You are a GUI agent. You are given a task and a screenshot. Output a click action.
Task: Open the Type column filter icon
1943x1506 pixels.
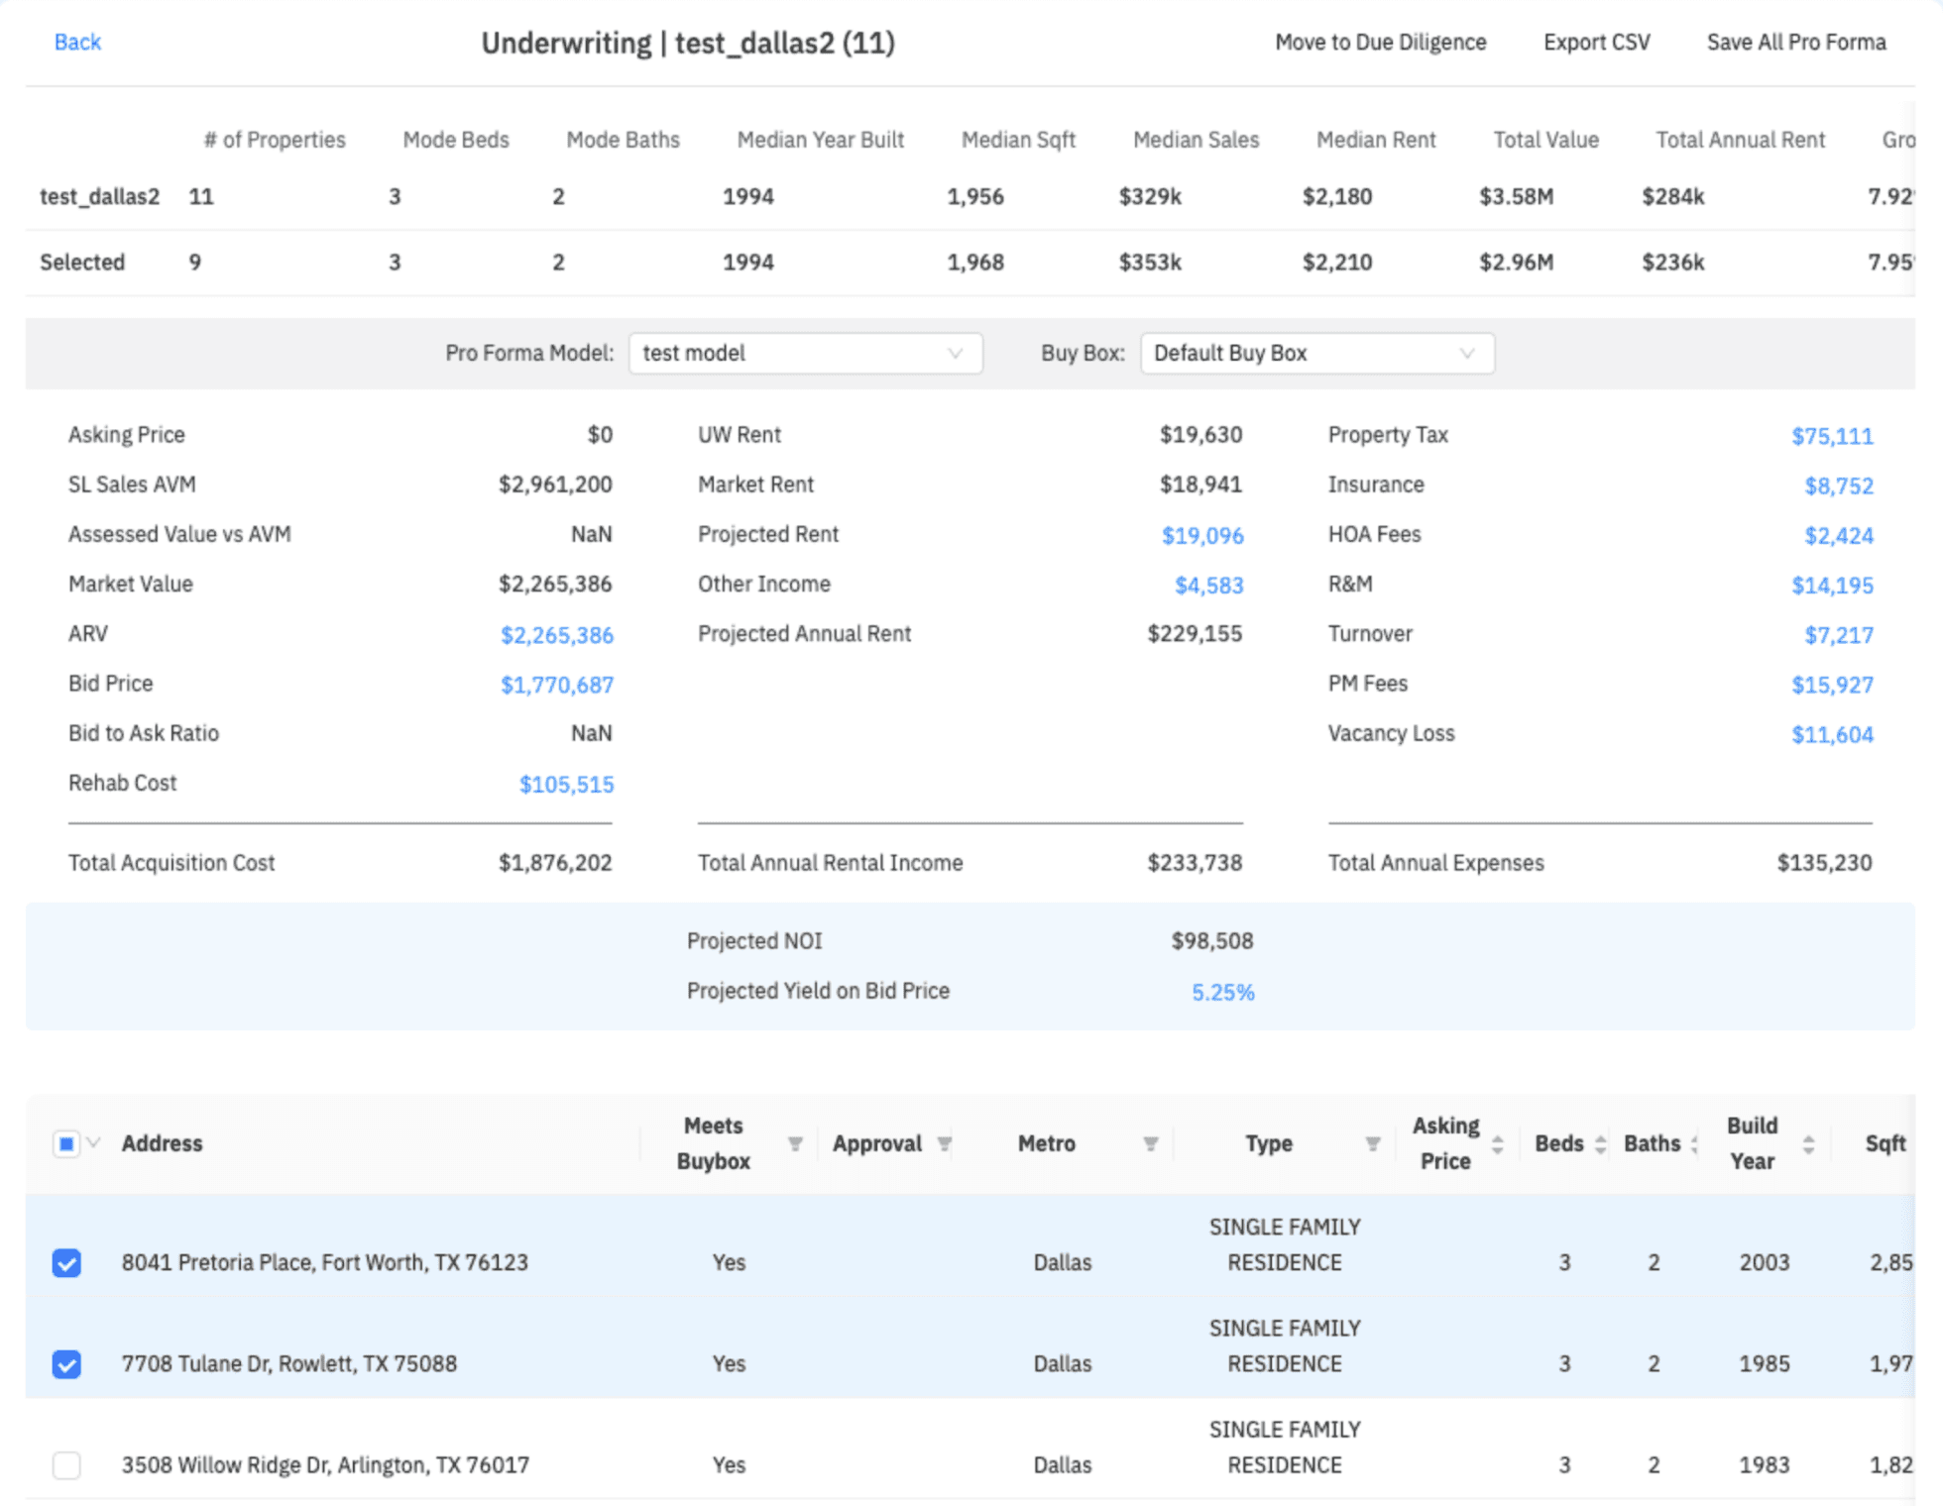point(1372,1144)
